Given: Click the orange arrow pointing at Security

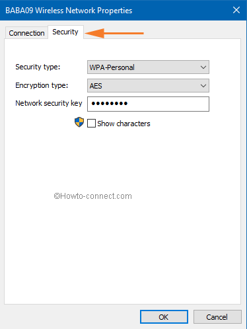Looking at the screenshot, I should tap(114, 33).
